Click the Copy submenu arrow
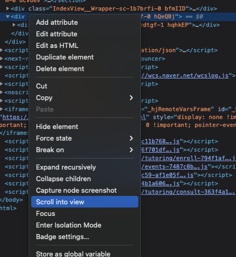The image size is (236, 257). (131, 98)
